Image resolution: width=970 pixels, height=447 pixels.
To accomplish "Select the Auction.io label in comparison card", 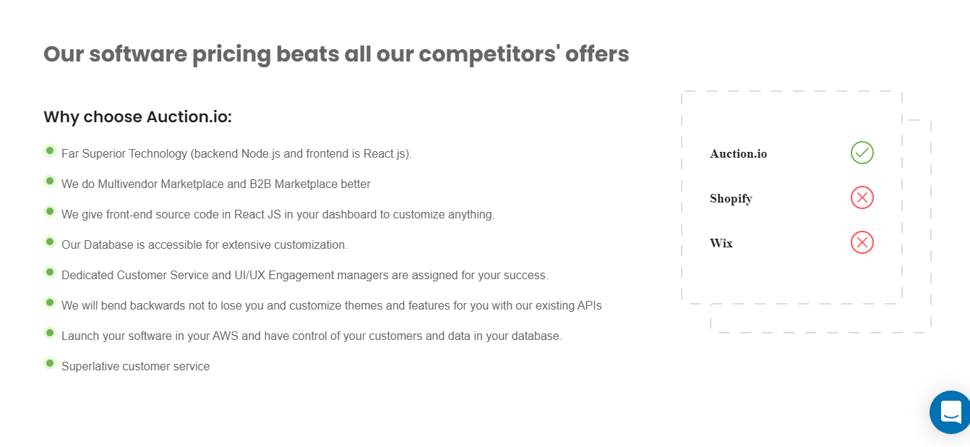I will 739,153.
